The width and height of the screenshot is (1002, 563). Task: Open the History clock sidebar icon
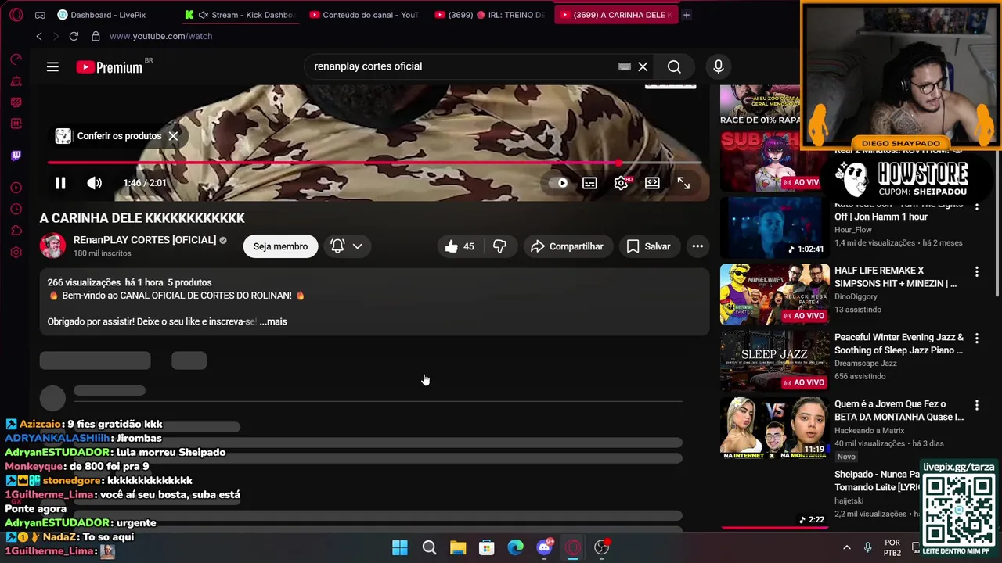click(x=16, y=210)
